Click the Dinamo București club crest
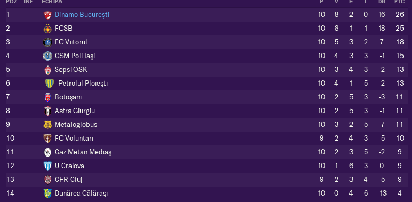This screenshot has height=202, width=412. pyautogui.click(x=48, y=15)
